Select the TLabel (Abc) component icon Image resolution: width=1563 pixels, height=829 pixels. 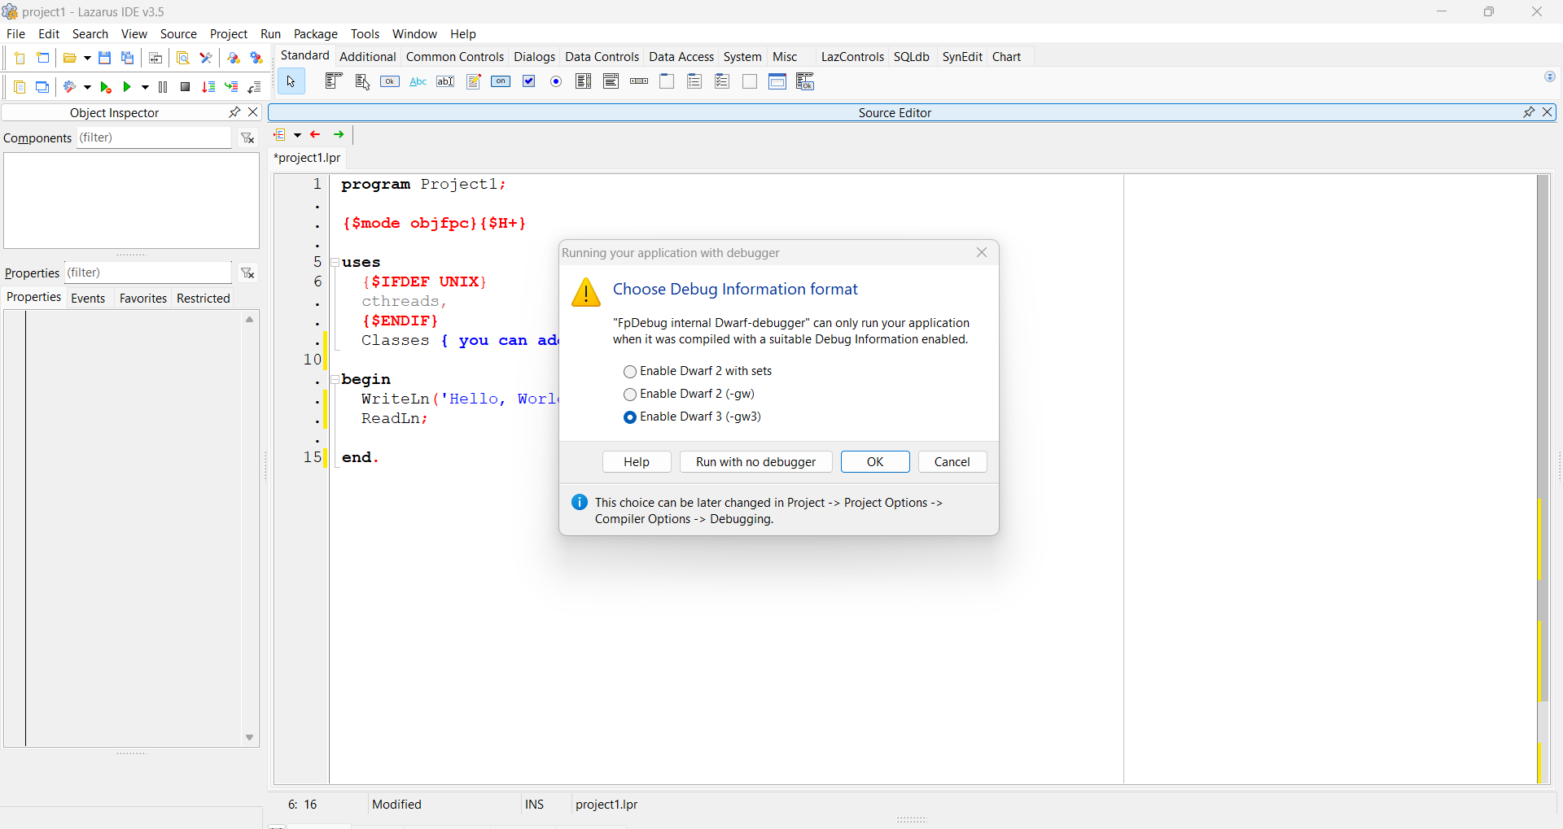[417, 81]
